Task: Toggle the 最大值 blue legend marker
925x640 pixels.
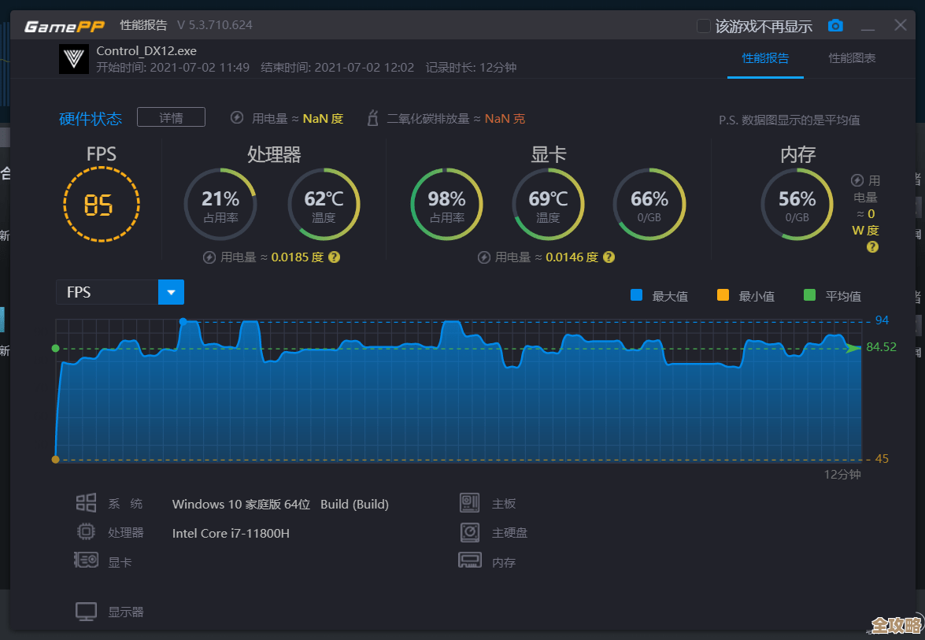Action: [635, 295]
